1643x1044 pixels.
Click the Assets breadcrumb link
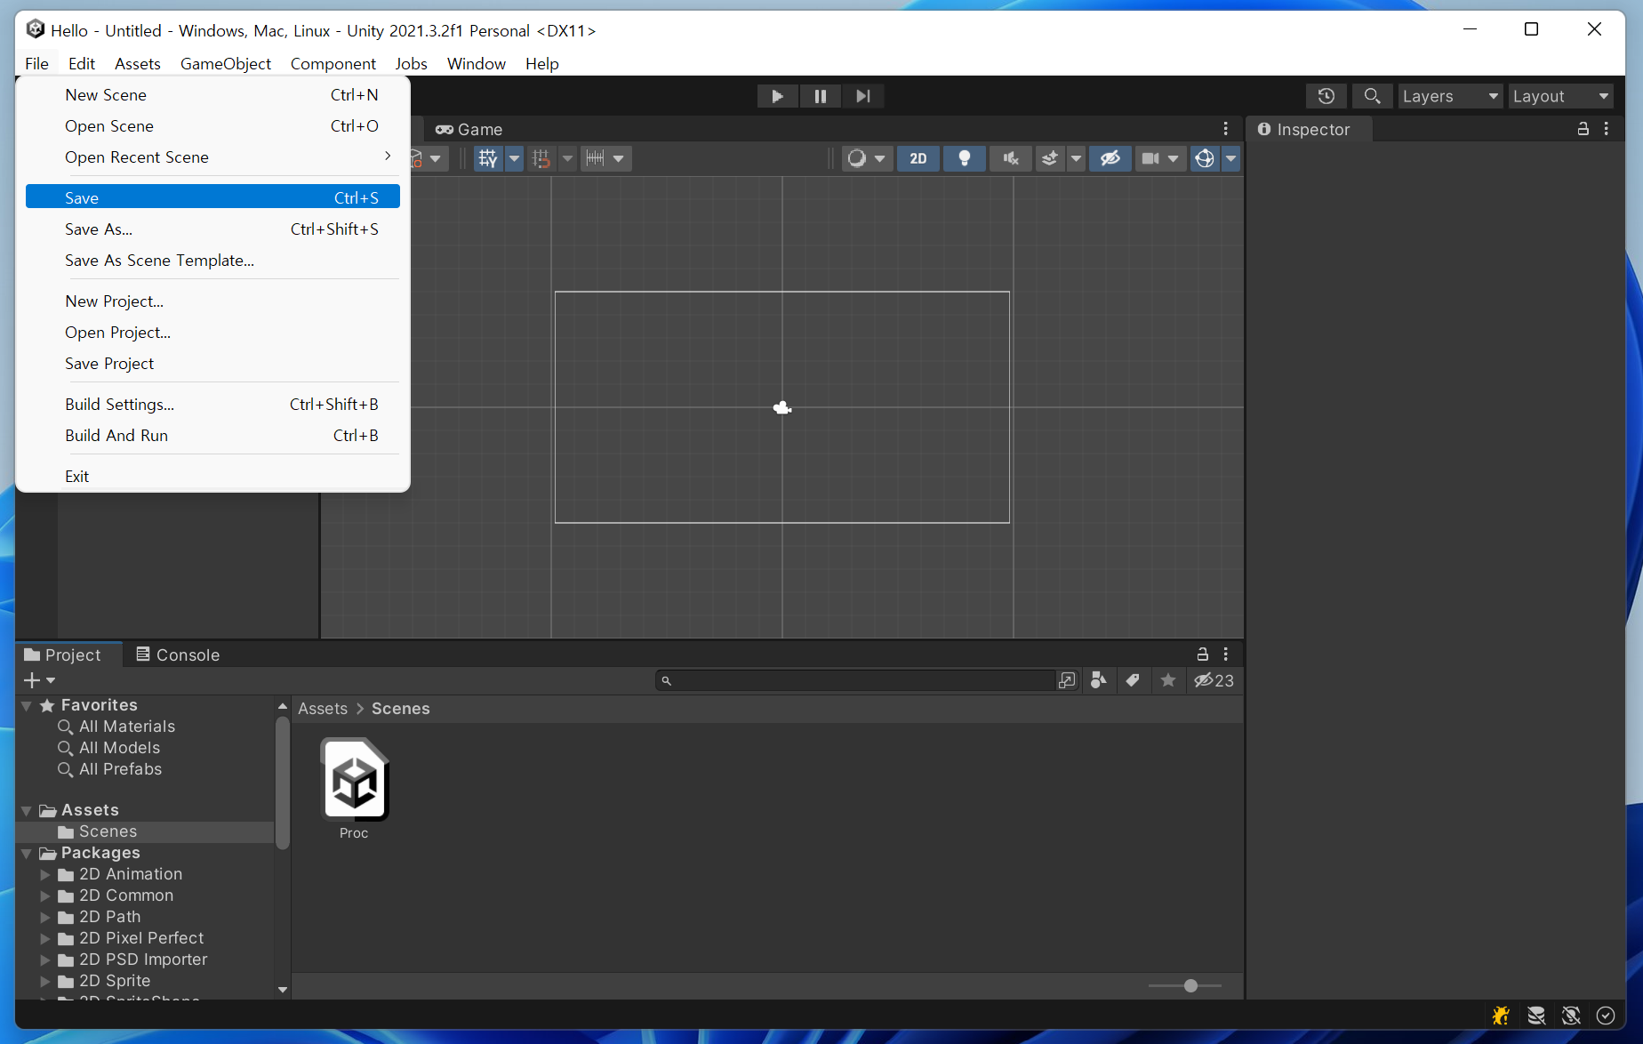[323, 709]
